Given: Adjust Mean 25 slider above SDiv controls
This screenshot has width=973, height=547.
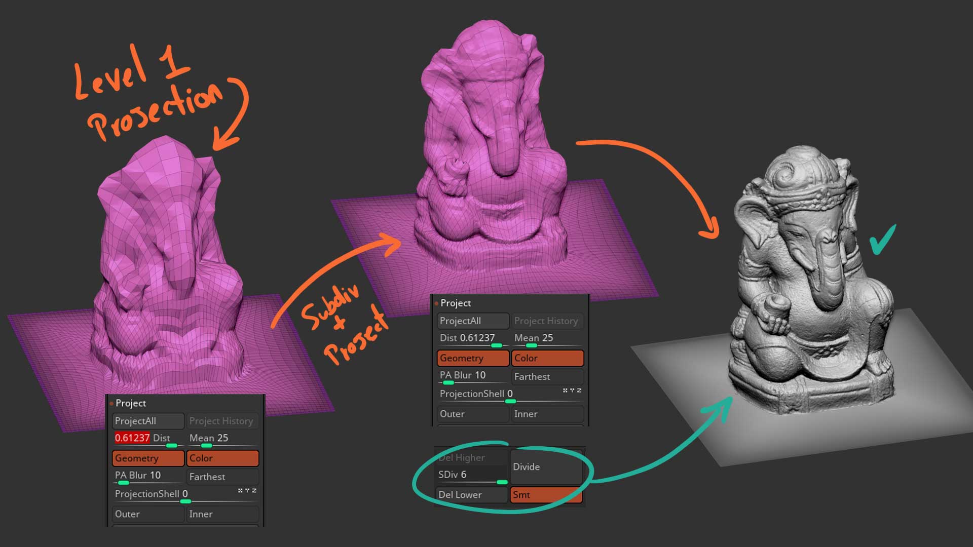Looking at the screenshot, I should (x=547, y=338).
